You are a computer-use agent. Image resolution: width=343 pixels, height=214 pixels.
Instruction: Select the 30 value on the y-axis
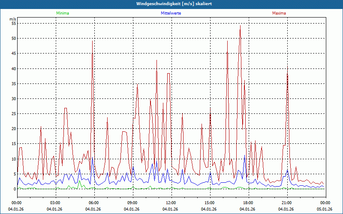pos(13,98)
